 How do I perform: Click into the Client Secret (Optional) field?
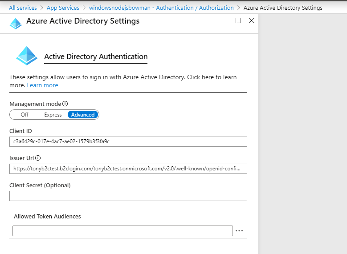[x=128, y=196]
